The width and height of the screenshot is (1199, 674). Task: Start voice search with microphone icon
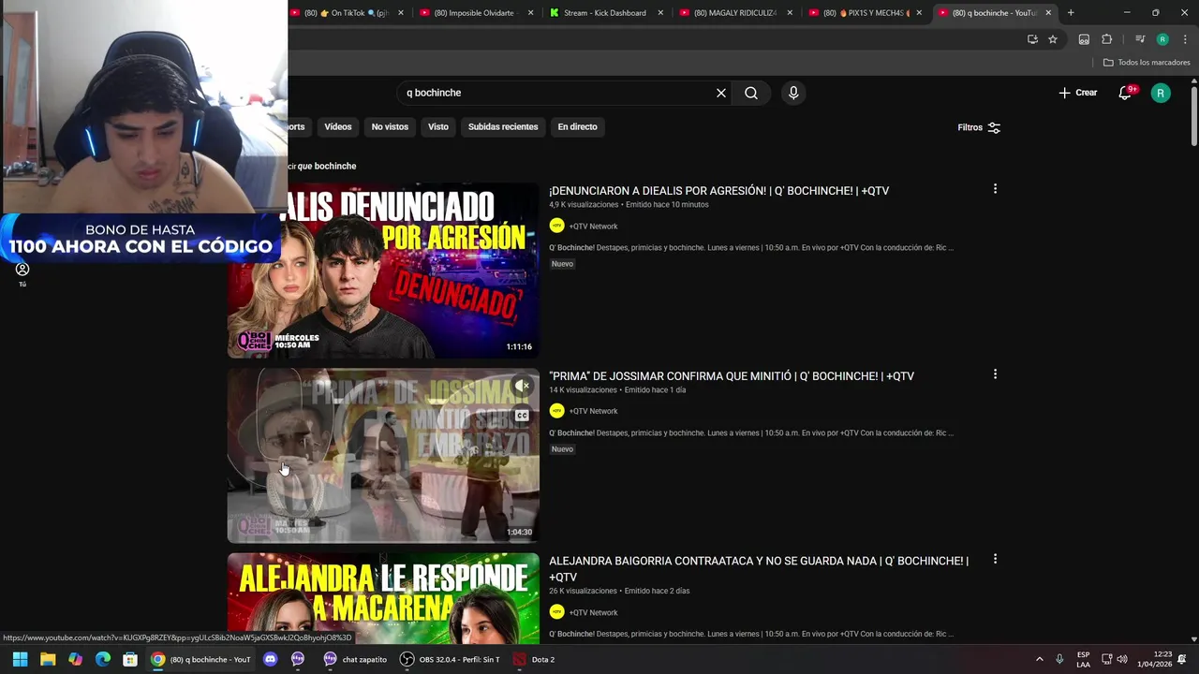[x=793, y=93]
